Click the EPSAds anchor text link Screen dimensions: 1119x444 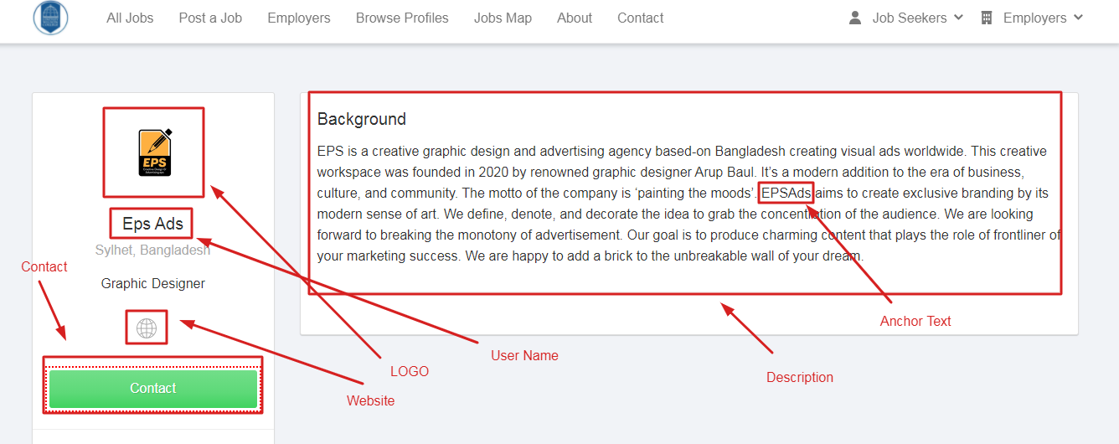(786, 194)
